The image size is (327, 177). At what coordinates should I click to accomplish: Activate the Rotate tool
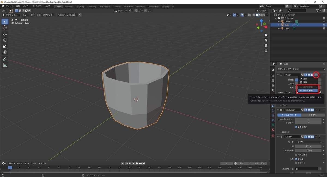5,40
